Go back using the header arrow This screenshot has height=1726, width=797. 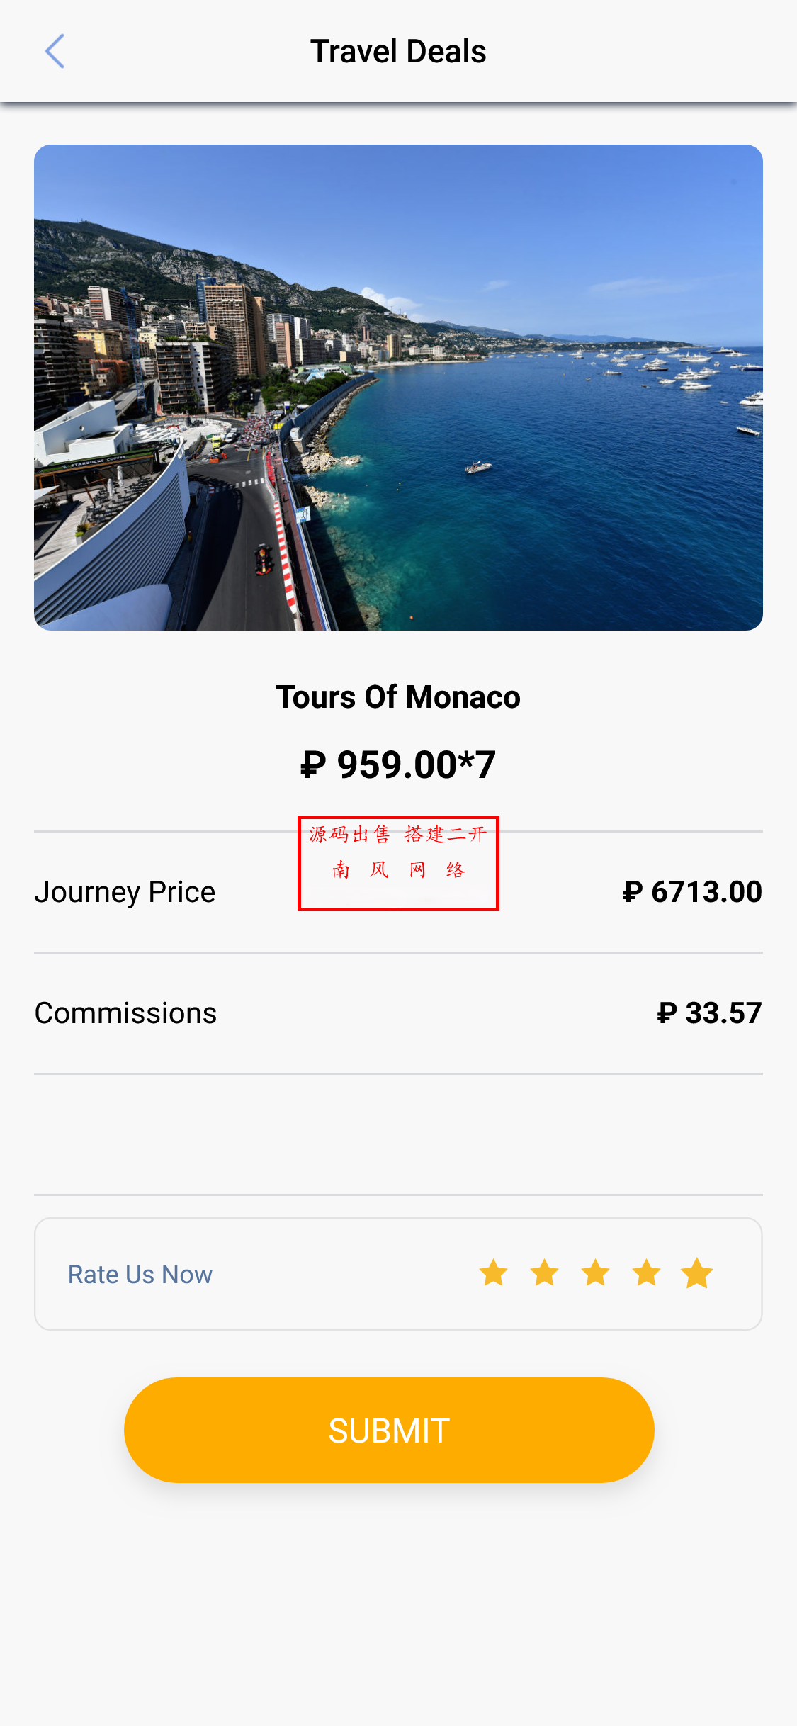point(55,52)
